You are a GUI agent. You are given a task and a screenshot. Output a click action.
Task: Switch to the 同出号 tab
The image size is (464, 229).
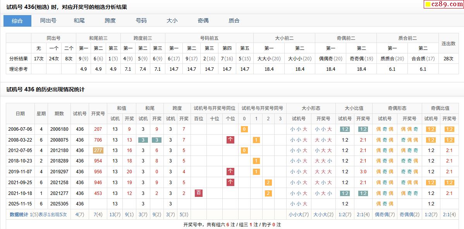click(48, 21)
